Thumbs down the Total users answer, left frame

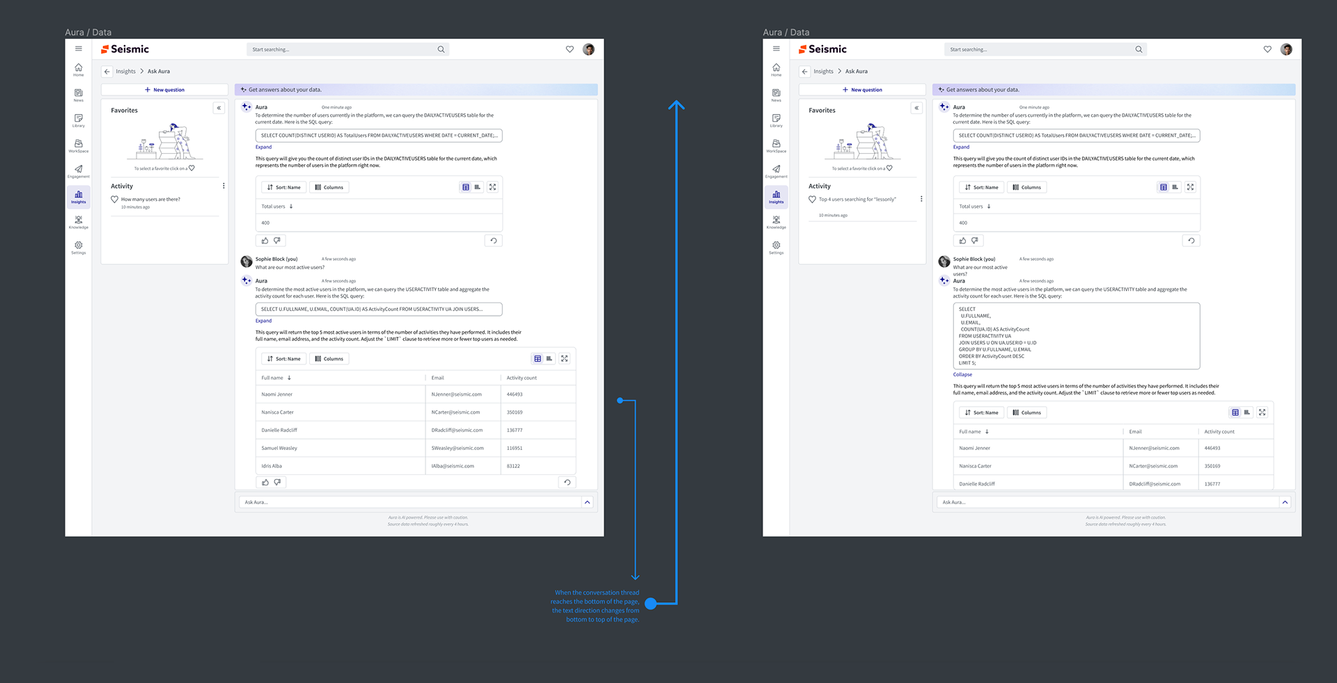[x=277, y=241]
